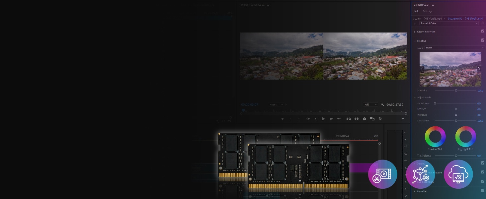Click the current timecode 00:00:03:07
Screen dimensions: 486x199
pos(250,104)
